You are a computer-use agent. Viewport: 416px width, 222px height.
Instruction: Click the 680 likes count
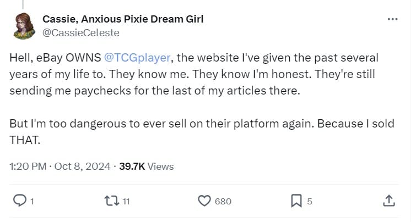[x=223, y=202]
